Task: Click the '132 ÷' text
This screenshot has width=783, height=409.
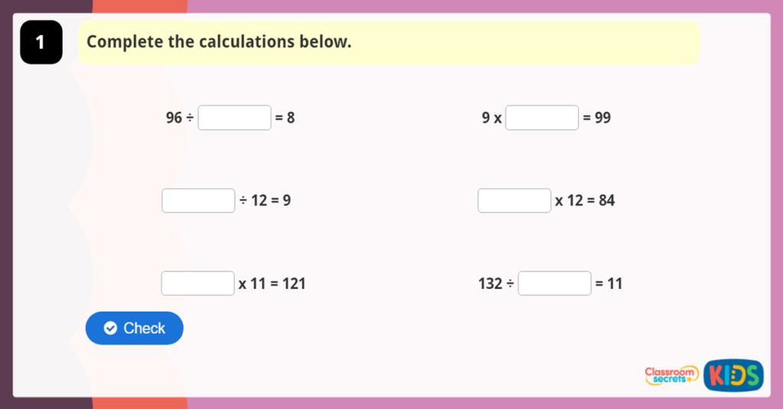Action: [x=496, y=284]
